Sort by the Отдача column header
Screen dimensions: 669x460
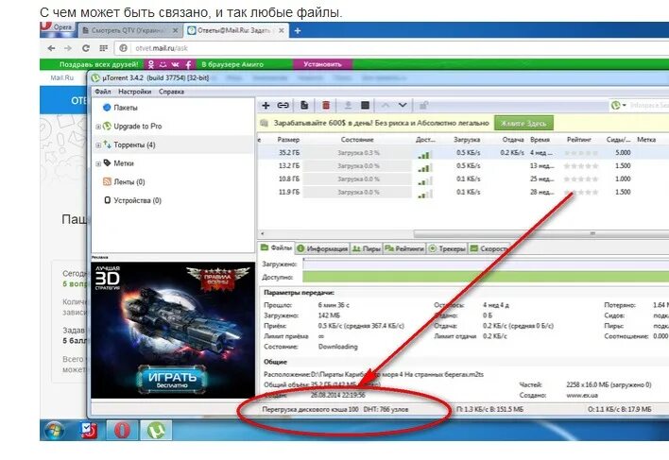click(x=513, y=140)
